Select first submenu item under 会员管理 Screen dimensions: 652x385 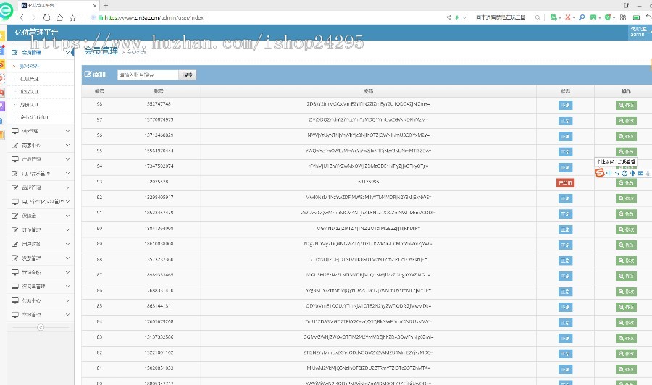click(29, 66)
